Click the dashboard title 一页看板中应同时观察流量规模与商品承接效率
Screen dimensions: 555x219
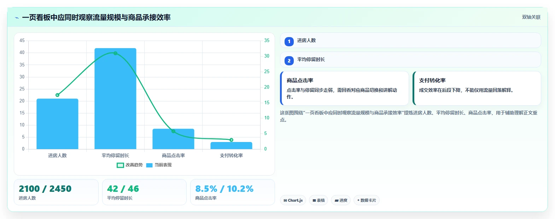tap(96, 17)
